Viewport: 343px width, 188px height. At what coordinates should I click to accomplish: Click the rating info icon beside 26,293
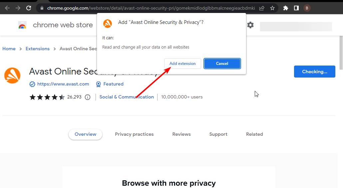click(x=88, y=97)
